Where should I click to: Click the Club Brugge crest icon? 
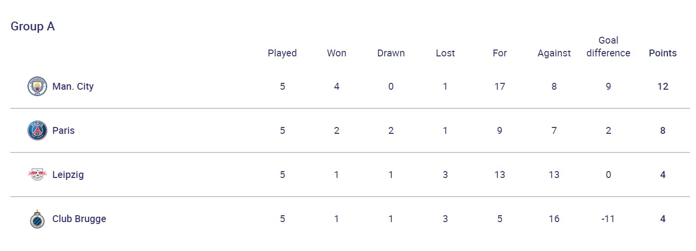point(37,219)
